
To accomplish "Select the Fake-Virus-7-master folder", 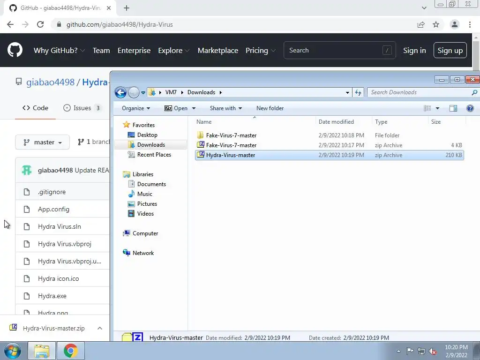I will pos(330,135).
